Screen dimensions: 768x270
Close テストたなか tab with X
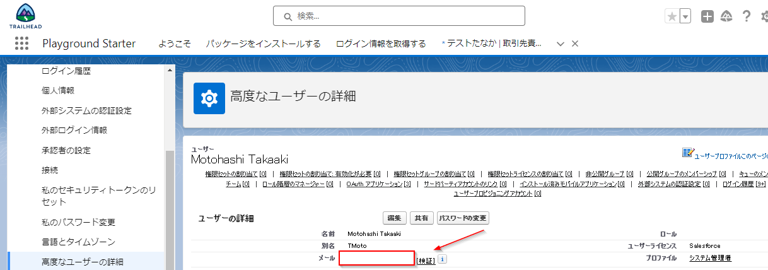tap(575, 44)
